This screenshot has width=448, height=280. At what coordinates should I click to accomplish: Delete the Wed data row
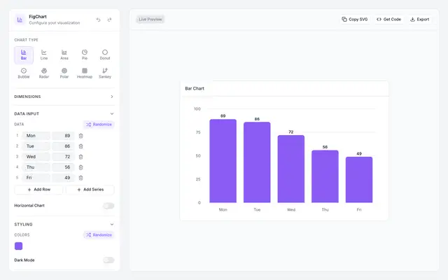(81, 157)
